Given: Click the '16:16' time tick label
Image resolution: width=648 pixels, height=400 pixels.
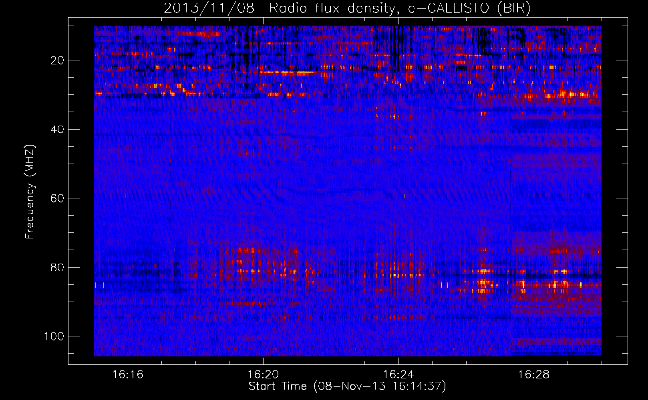Looking at the screenshot, I should 128,375.
